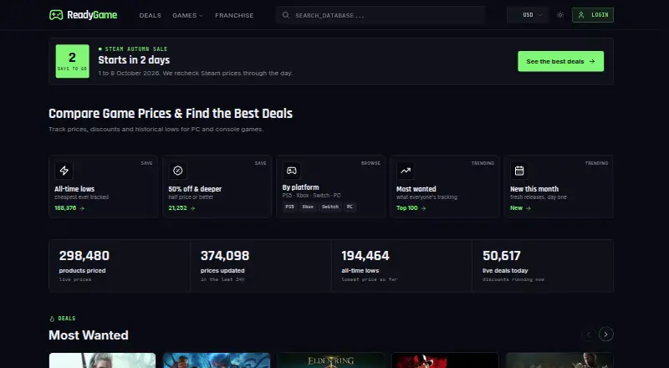The height and width of the screenshot is (368, 669).
Task: Click the Starts in 2 days heading
Action: (x=134, y=60)
